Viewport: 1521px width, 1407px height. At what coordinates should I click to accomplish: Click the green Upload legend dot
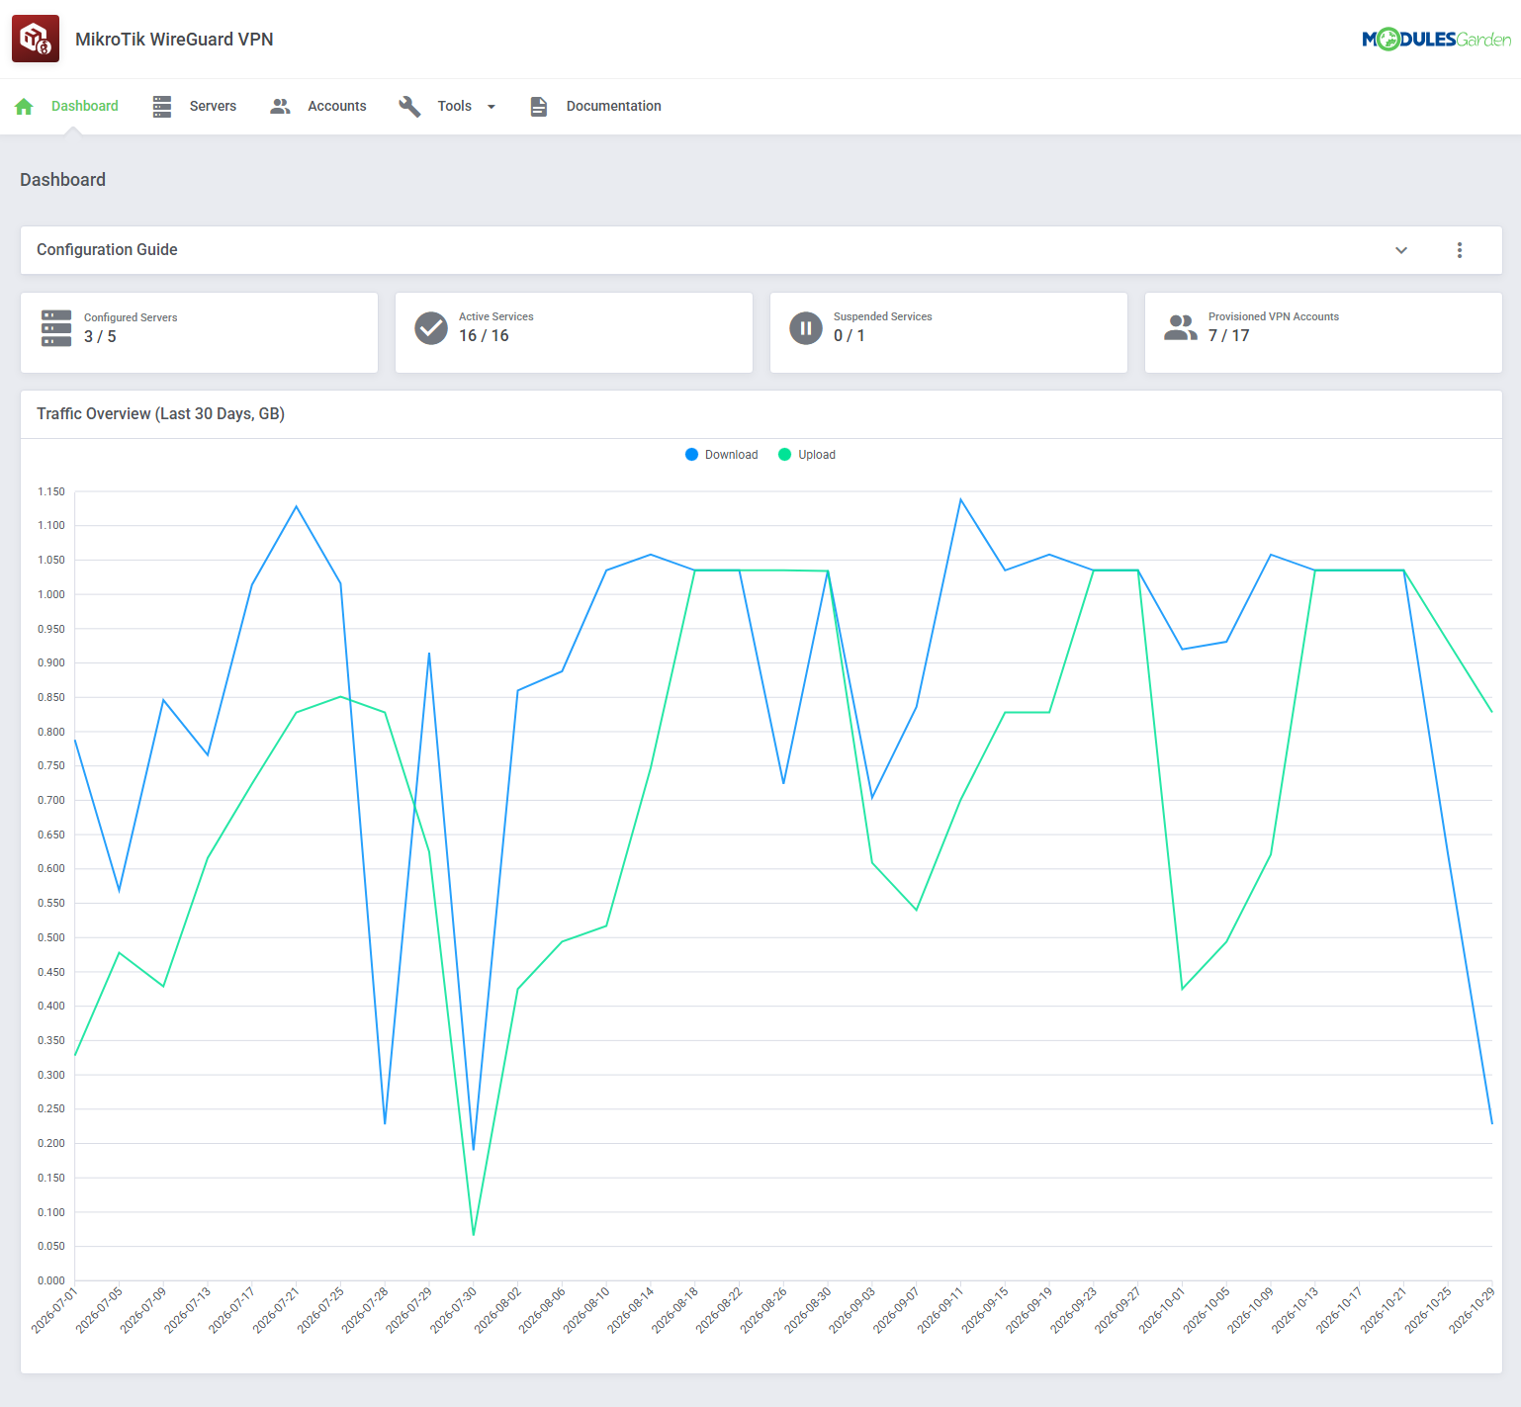click(785, 455)
